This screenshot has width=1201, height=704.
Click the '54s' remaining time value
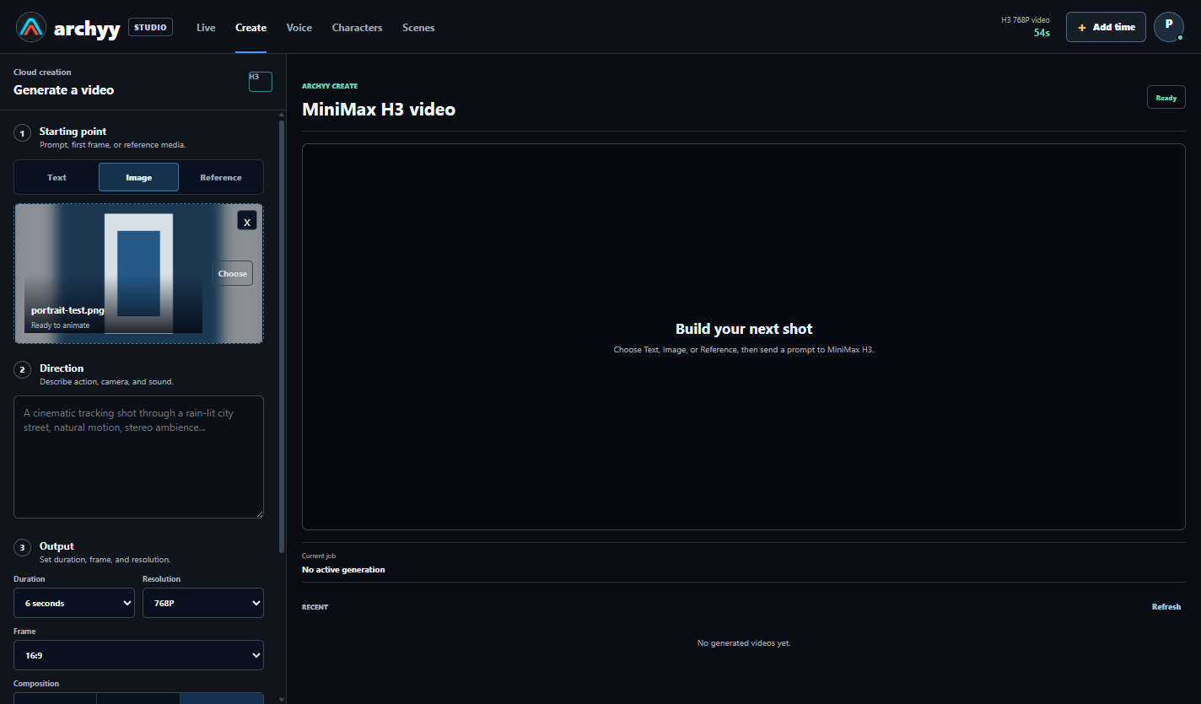(x=1042, y=33)
